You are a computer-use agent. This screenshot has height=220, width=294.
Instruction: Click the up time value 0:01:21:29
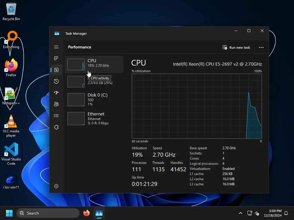pos(145,184)
